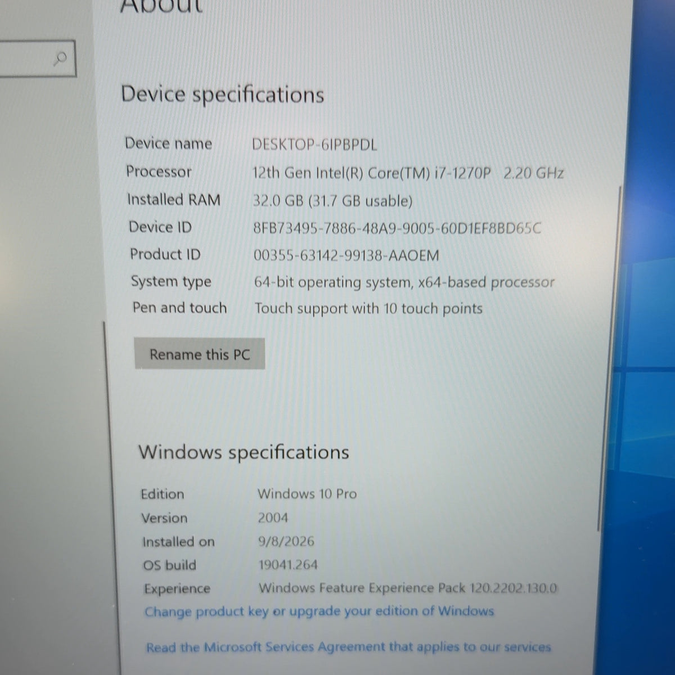Select the 64-bit operating system value
Image resolution: width=675 pixels, height=675 pixels.
pos(404,282)
